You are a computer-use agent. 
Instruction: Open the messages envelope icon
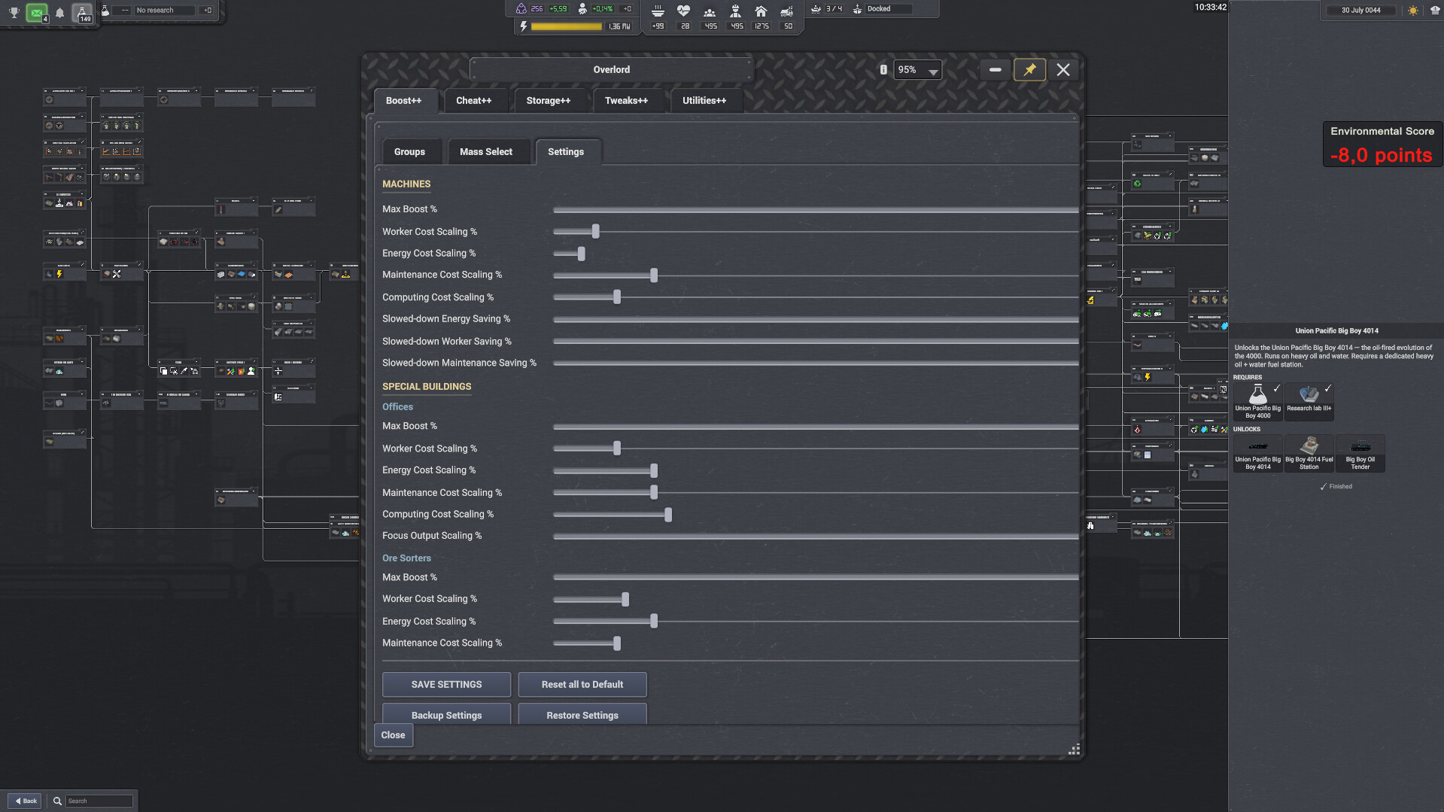[x=36, y=13]
